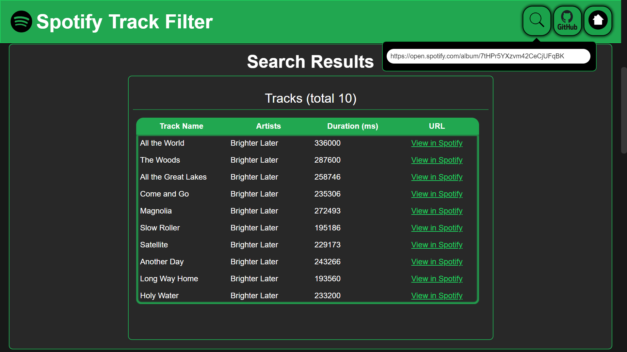The height and width of the screenshot is (352, 627).
Task: Click the duration value 229173
Action: tap(327, 245)
